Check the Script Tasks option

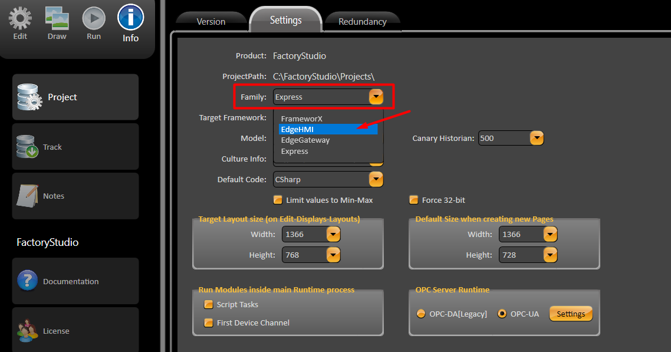(209, 304)
